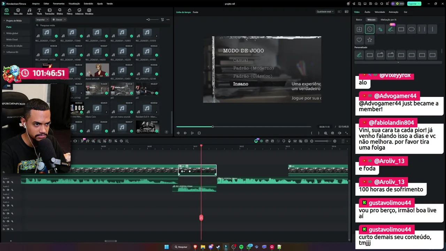Choose the ellipse mask shape
This screenshot has height=251, width=446.
point(412,29)
